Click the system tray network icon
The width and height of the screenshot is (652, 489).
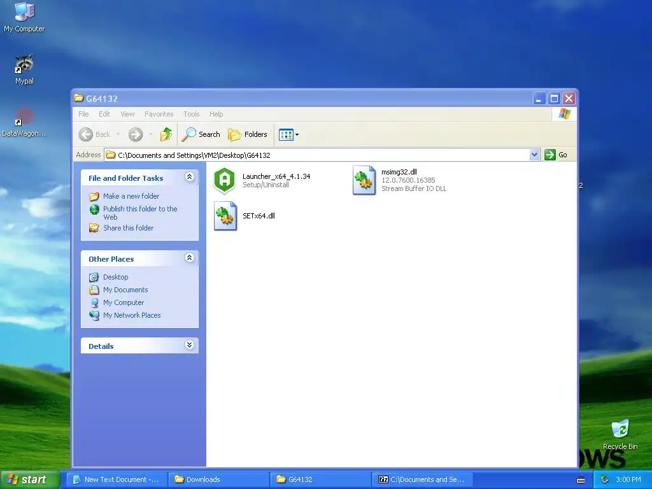[605, 479]
